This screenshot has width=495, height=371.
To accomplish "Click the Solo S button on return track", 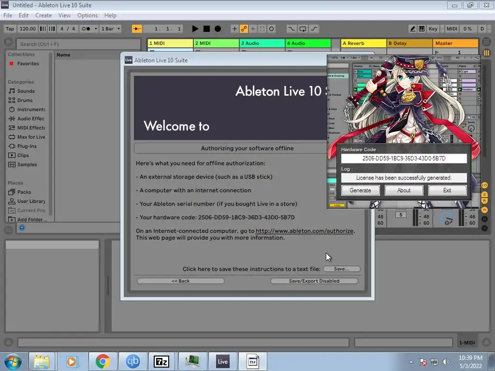I will tap(401, 215).
